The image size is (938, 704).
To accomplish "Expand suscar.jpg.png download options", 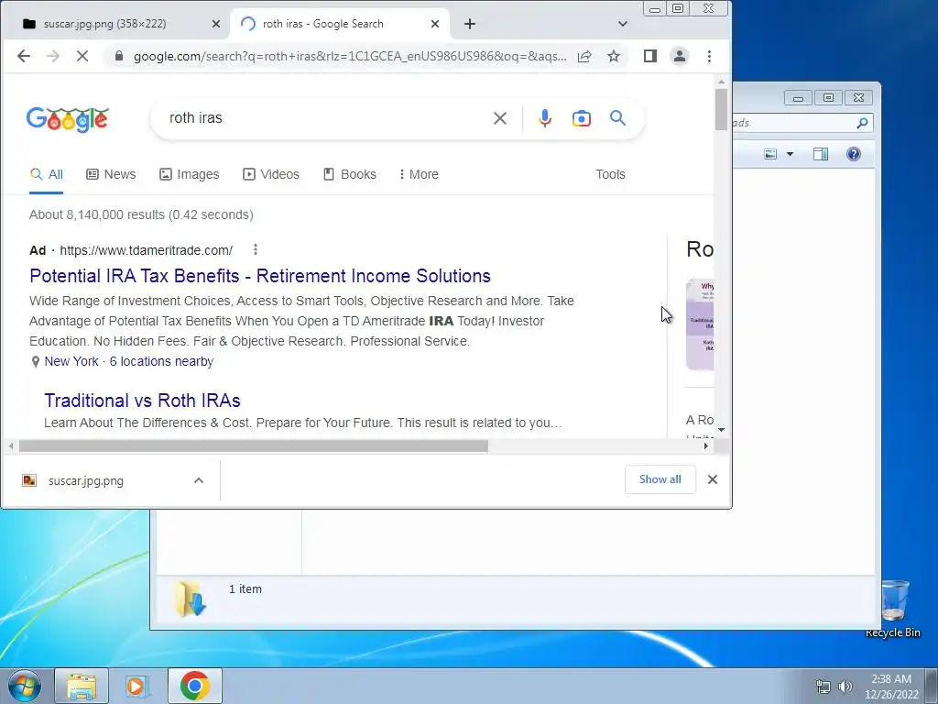I will click(x=199, y=480).
